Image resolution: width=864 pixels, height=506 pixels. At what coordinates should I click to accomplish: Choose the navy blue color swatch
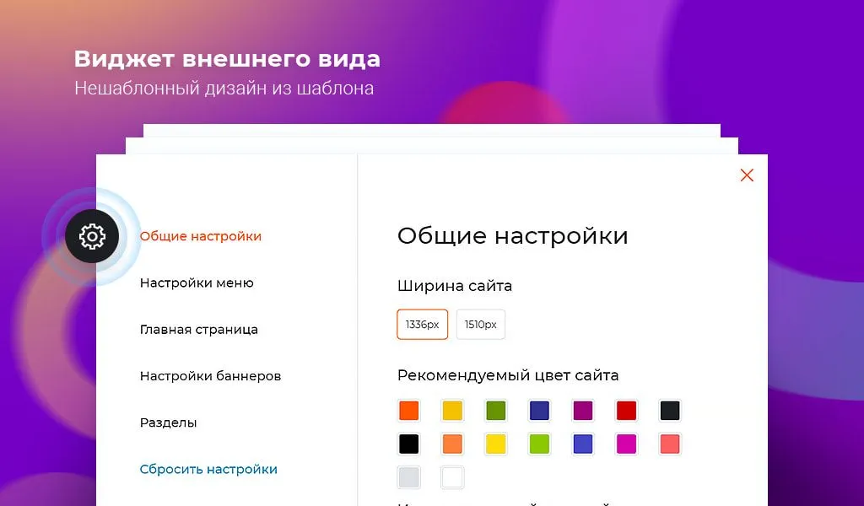coord(538,411)
